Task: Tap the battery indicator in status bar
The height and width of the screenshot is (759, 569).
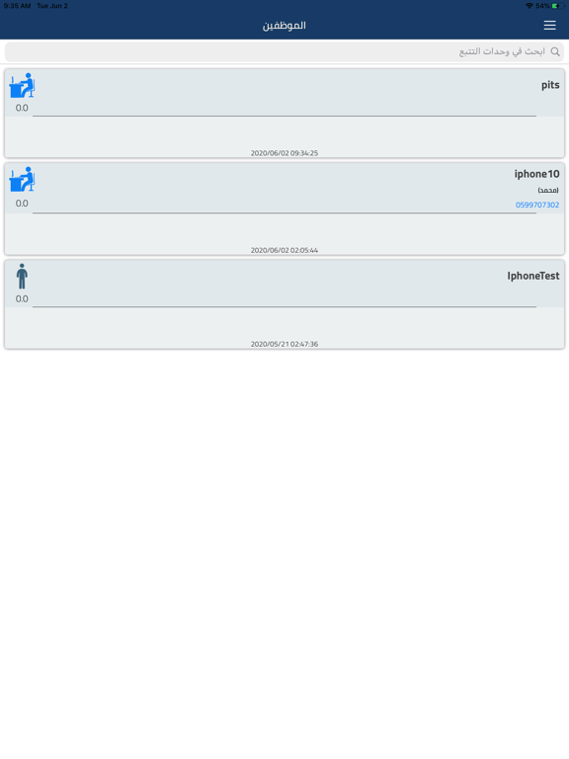Action: (558, 6)
